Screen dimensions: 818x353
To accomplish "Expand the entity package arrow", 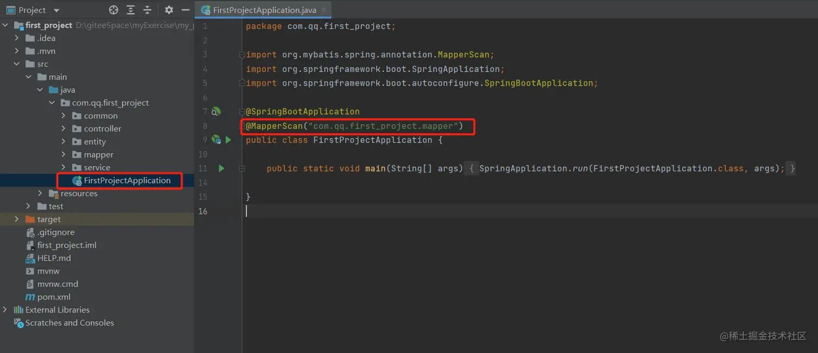I will tap(63, 141).
